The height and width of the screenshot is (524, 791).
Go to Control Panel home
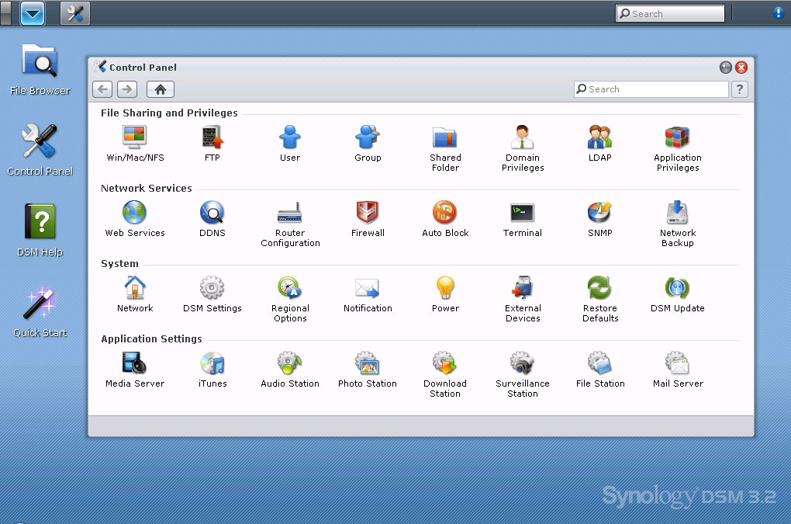click(x=161, y=89)
